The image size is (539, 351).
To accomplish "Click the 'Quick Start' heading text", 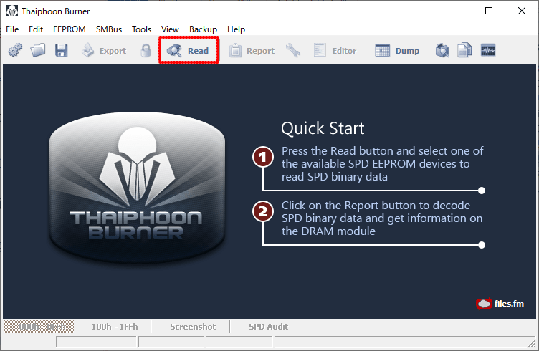I will (323, 128).
